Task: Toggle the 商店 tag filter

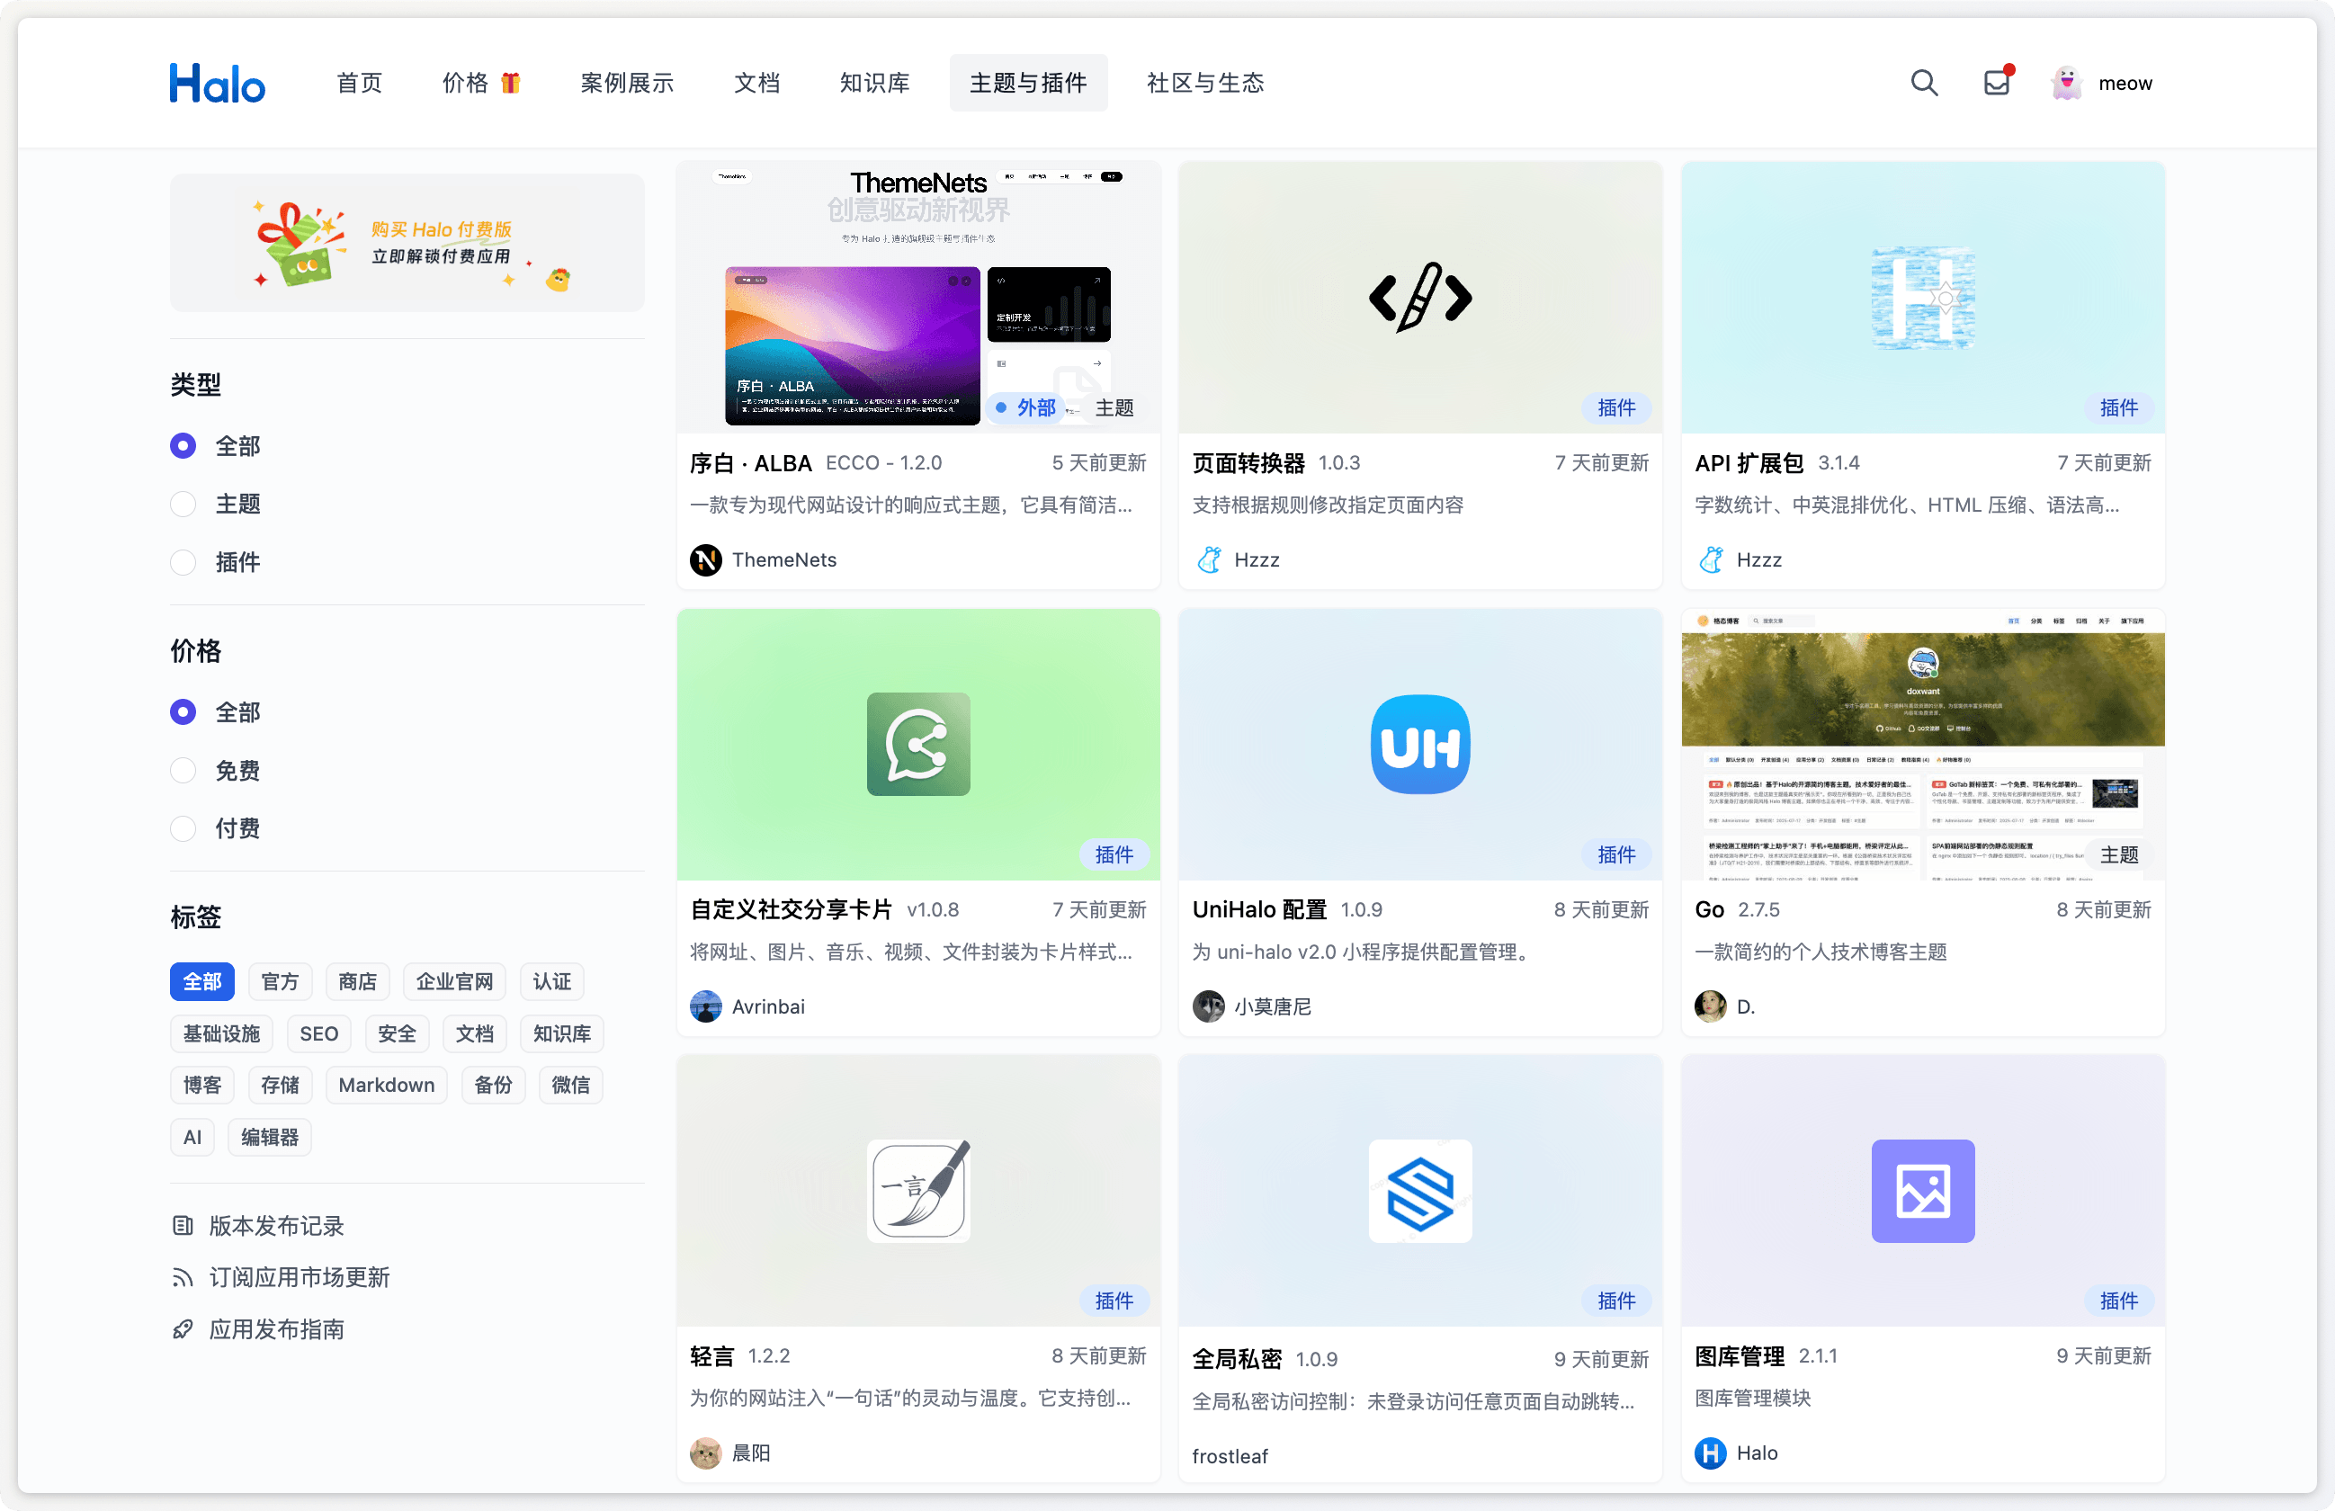Action: (x=357, y=981)
